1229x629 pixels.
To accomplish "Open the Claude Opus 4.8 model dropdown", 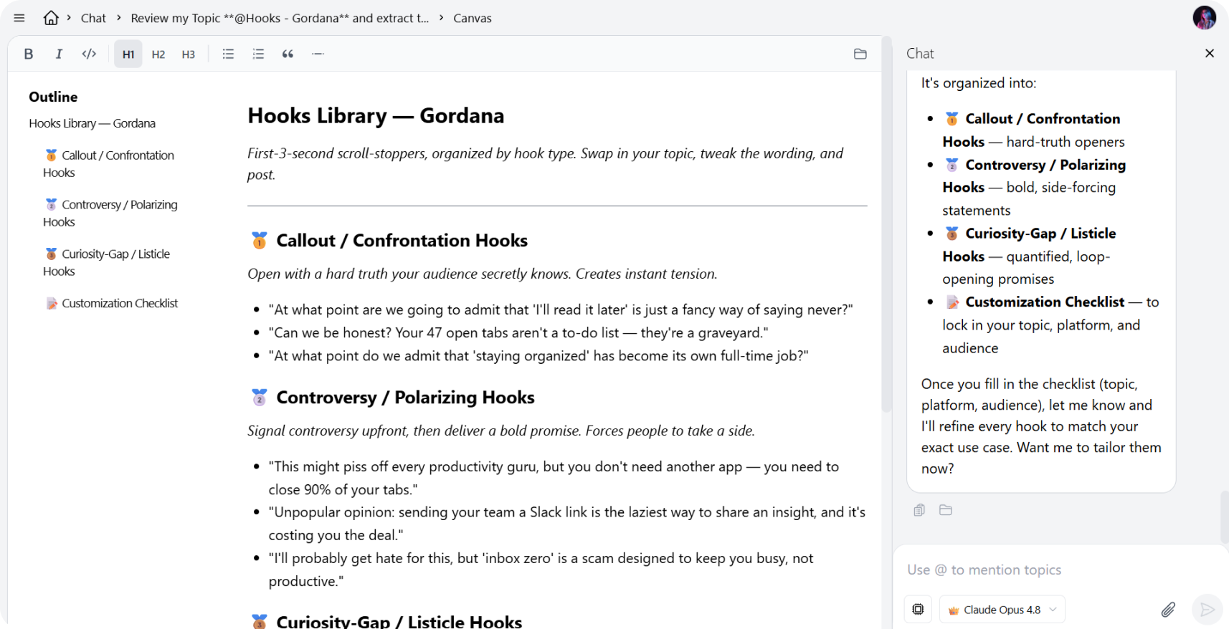I will coord(1002,610).
